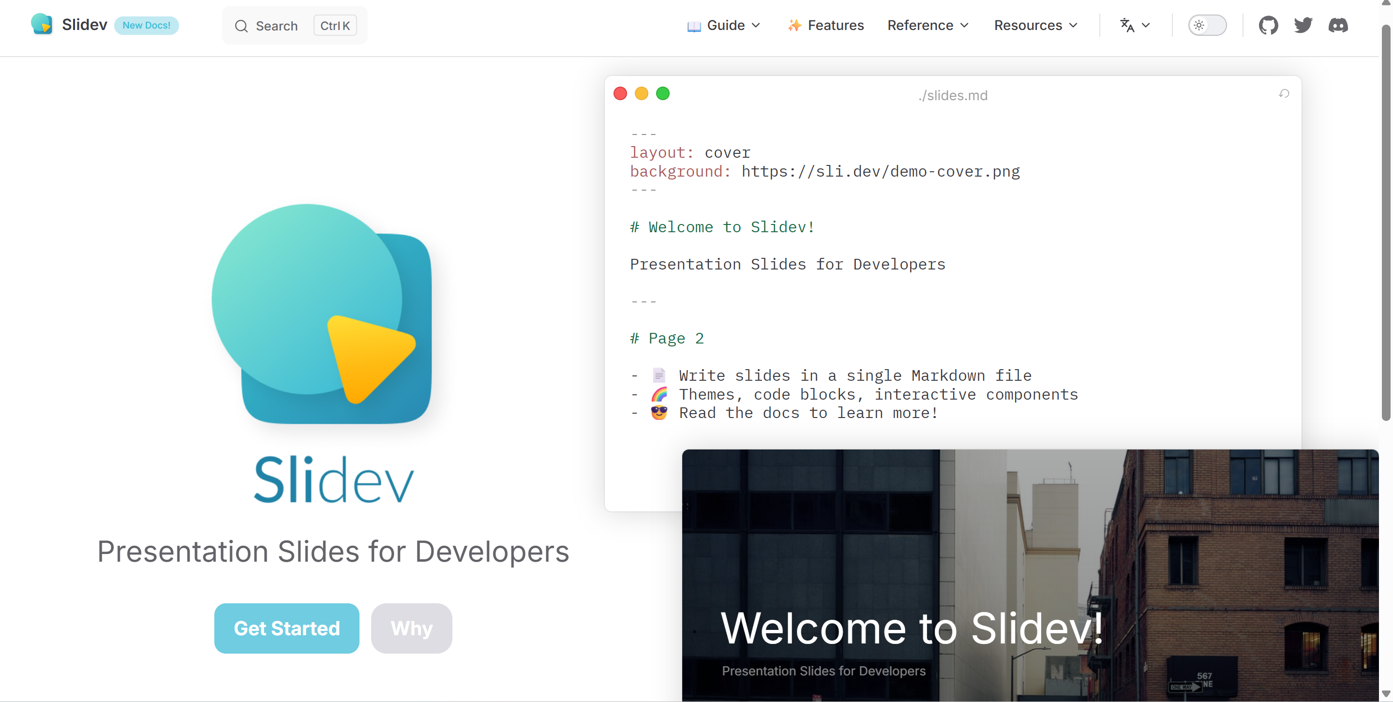Click the Slidev site title text

[84, 24]
